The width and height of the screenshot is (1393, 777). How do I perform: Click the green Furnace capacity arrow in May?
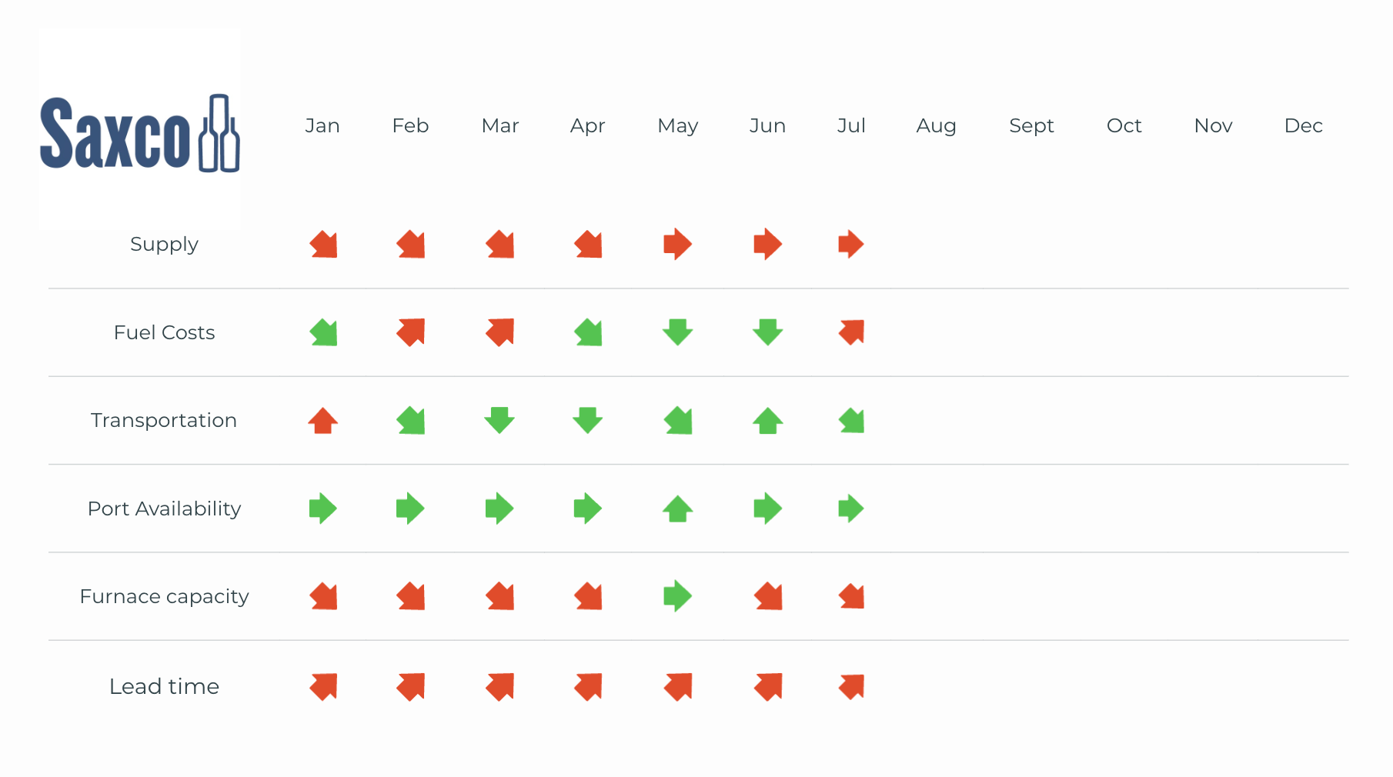(x=678, y=596)
